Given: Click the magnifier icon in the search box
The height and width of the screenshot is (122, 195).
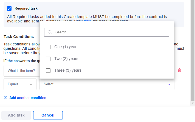Looking at the screenshot, I should click(50, 32).
